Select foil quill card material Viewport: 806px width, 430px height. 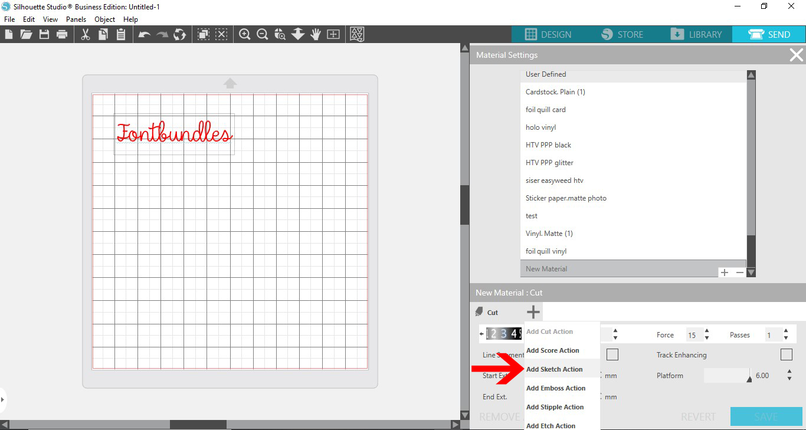point(634,110)
